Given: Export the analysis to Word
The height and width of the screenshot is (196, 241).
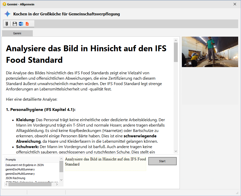Looking at the screenshot, I should point(21,24).
